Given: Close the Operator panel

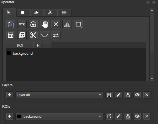Looking at the screenshot, I should tap(154, 2).
